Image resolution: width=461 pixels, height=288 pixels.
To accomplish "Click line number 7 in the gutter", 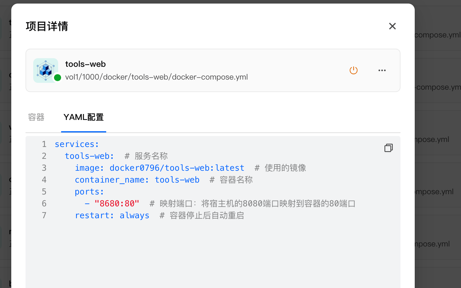I will pyautogui.click(x=44, y=216).
